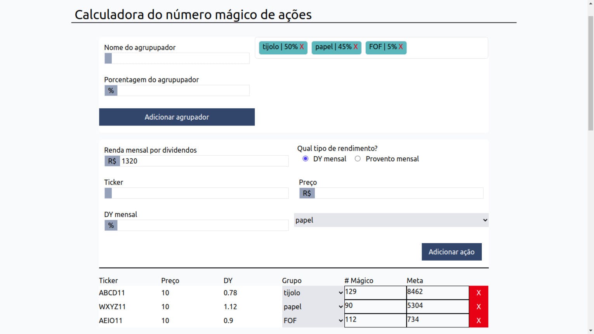Delete the WXYZ11 row with the red X

click(x=479, y=306)
